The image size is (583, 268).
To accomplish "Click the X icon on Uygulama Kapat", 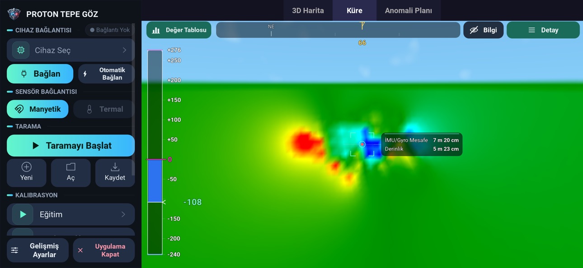I will click(x=80, y=250).
